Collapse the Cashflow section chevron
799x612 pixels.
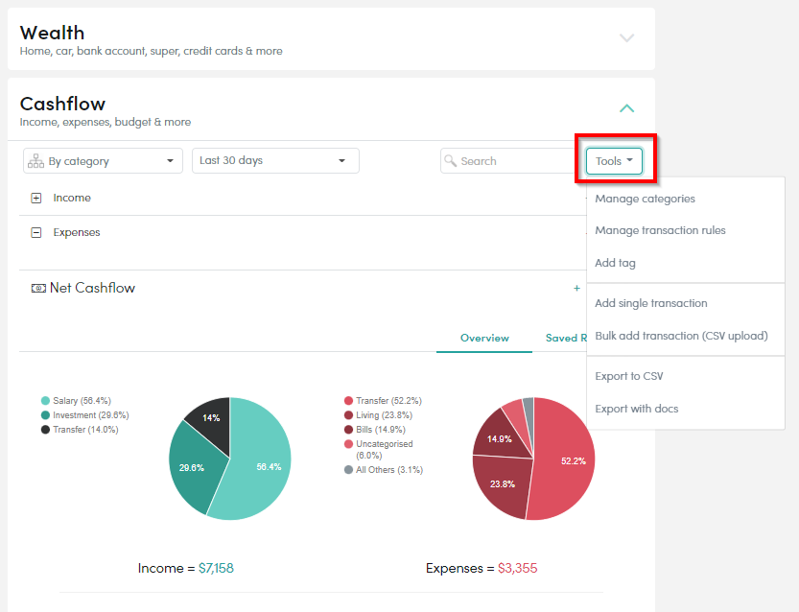tap(626, 109)
